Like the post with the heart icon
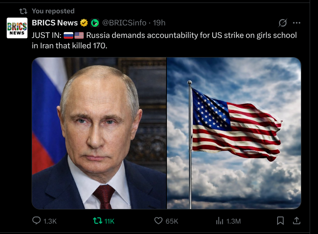 [x=158, y=221]
